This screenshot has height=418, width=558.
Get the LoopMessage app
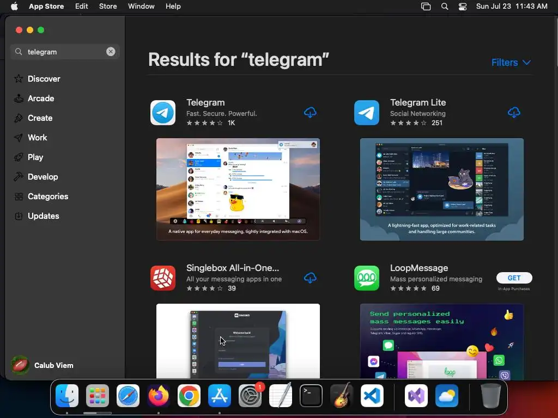[514, 278]
